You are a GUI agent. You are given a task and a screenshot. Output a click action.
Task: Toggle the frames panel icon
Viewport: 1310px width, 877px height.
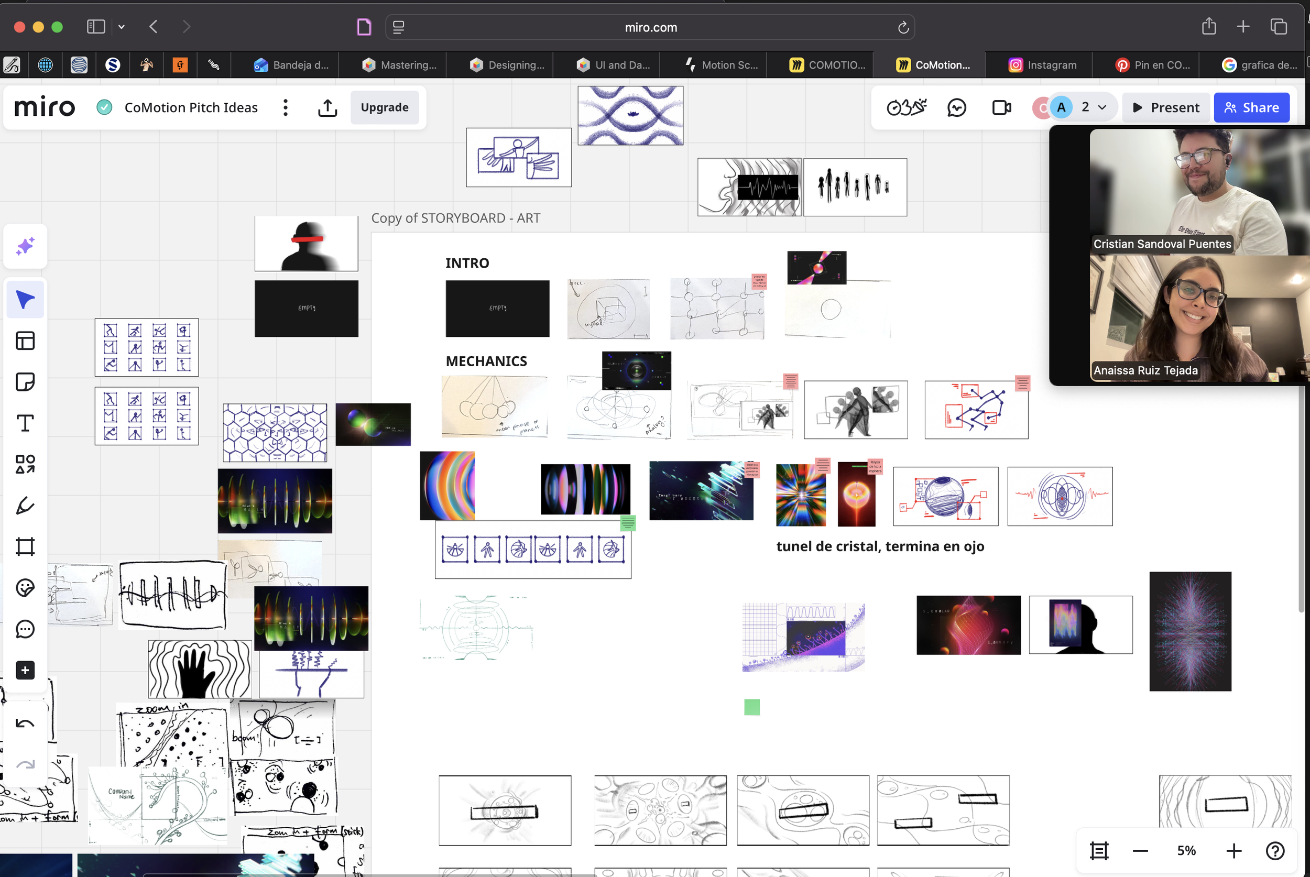(x=1098, y=851)
